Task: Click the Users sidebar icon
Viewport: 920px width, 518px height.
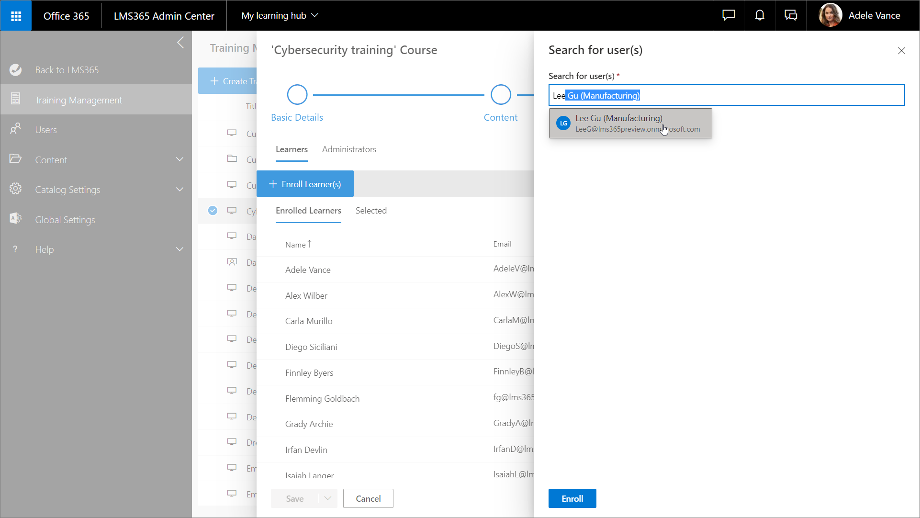Action: 16,129
